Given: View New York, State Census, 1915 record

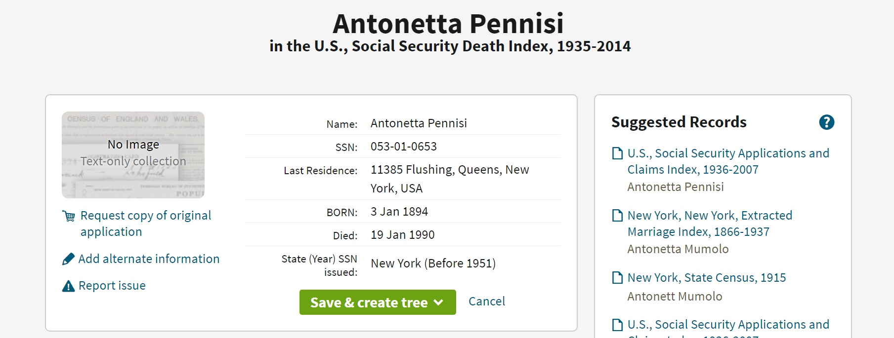Looking at the screenshot, I should point(707,278).
